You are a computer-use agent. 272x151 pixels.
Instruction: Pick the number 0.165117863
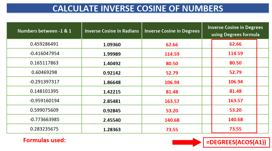coord(44,63)
